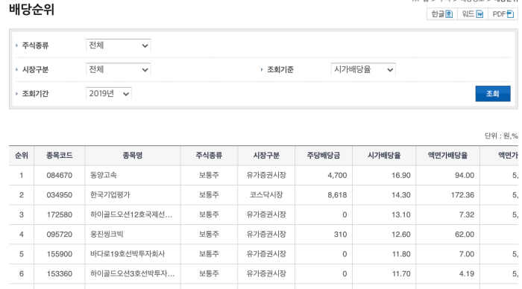Click par value yield 62.00

pyautogui.click(x=465, y=235)
